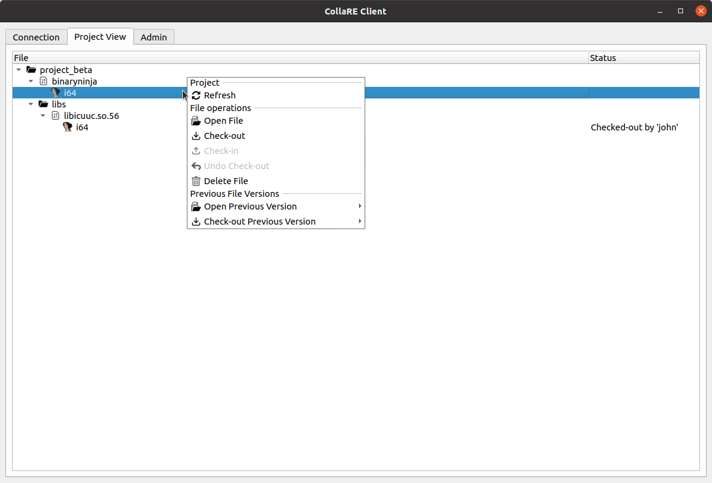Click the Refresh icon in context menu

pyautogui.click(x=195, y=95)
